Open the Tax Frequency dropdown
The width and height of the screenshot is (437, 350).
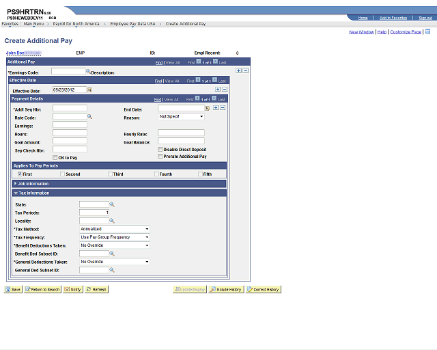point(115,237)
